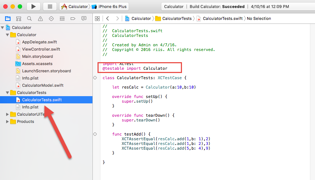Choose iPhone 6s Plus destination

[109, 7]
